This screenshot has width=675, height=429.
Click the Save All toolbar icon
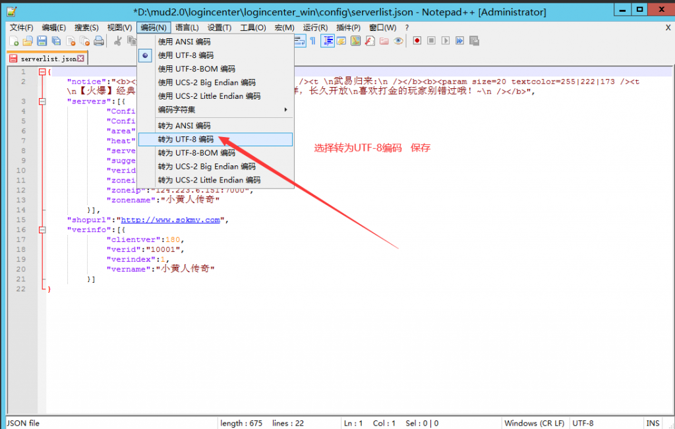click(x=56, y=41)
